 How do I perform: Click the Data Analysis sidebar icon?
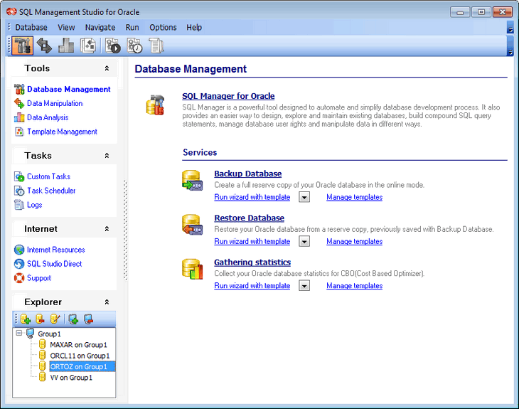click(19, 117)
